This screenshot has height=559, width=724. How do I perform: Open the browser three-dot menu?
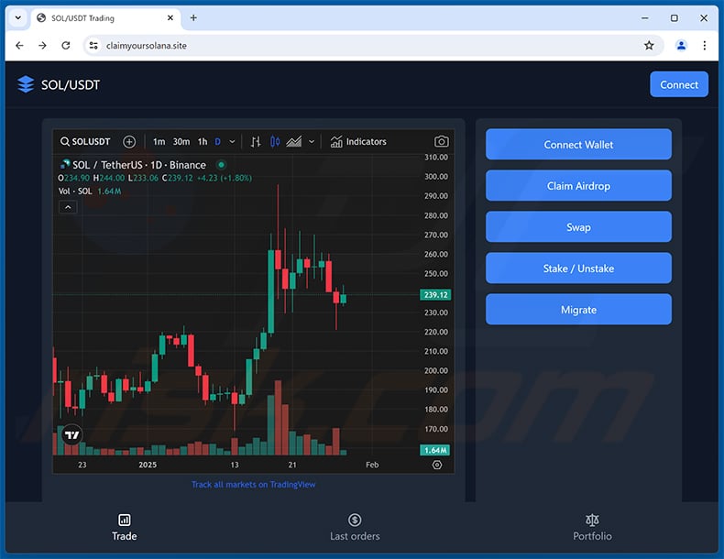coord(704,45)
